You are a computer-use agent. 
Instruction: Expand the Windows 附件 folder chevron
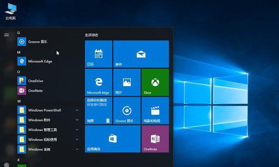77,120
